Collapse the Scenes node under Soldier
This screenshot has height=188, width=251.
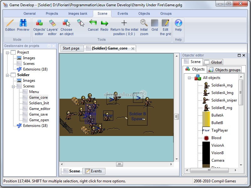pos(13,86)
